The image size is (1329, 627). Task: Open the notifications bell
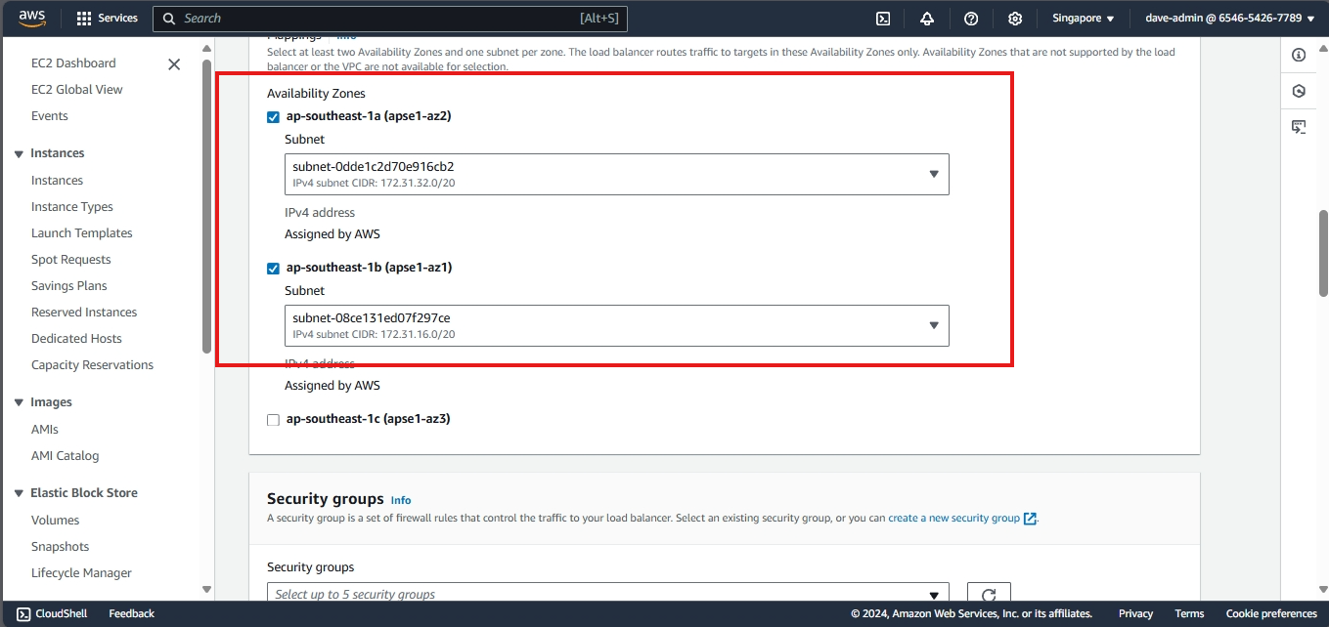point(926,19)
